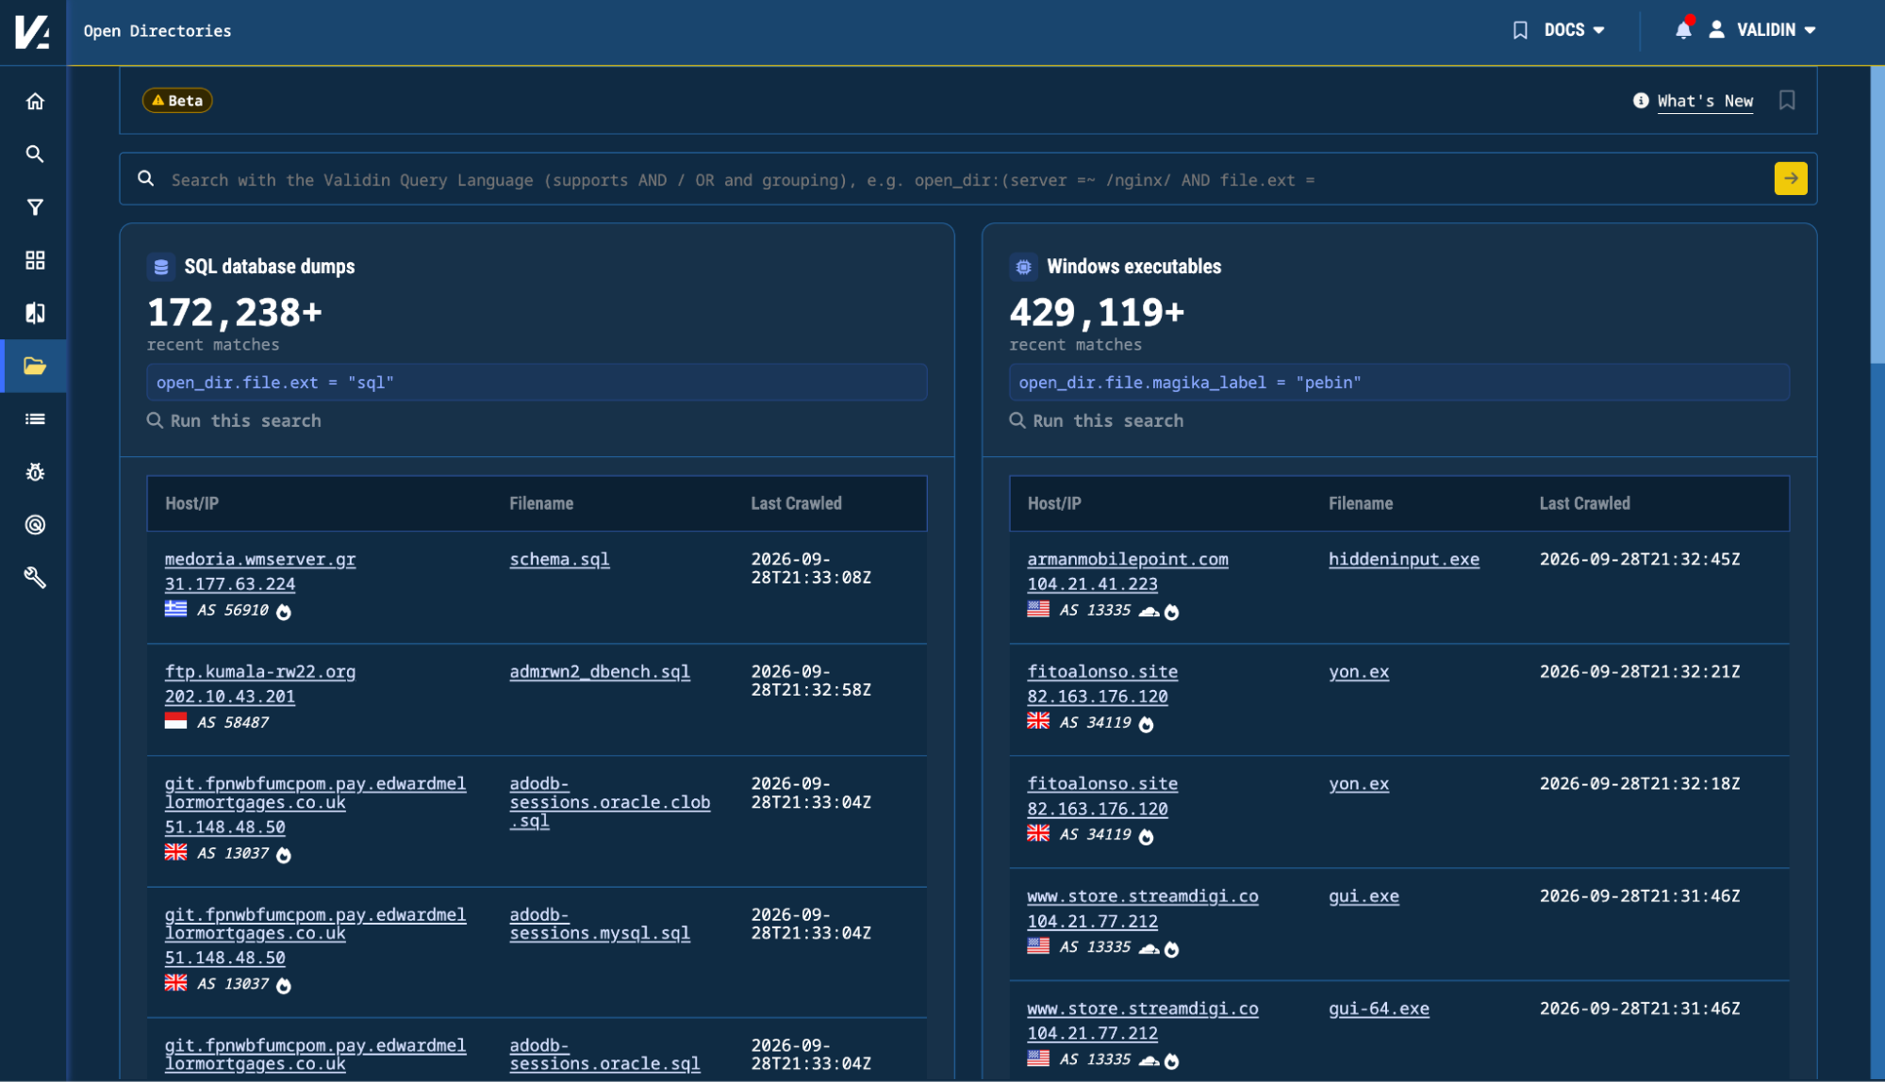Open file gui-64.exe
This screenshot has height=1082, width=1885.
(x=1379, y=1008)
